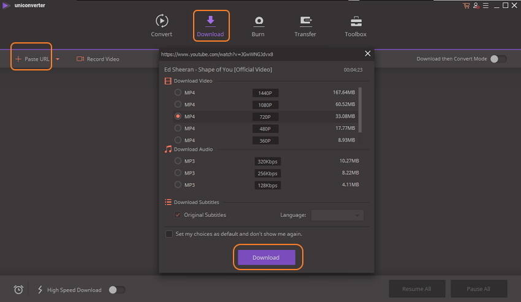Select MP4 480P video option
This screenshot has height=302, width=521.
(x=178, y=128)
